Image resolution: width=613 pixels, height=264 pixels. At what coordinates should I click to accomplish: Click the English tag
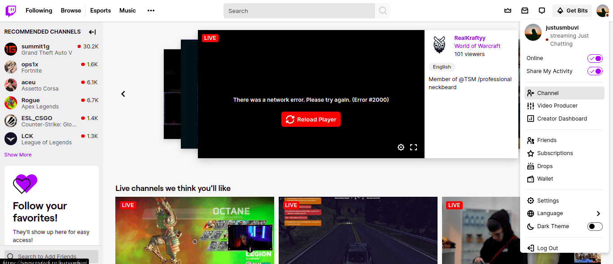442,67
